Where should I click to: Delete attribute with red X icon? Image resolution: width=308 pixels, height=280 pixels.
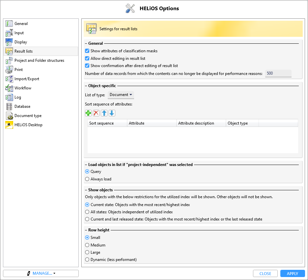(x=96, y=113)
